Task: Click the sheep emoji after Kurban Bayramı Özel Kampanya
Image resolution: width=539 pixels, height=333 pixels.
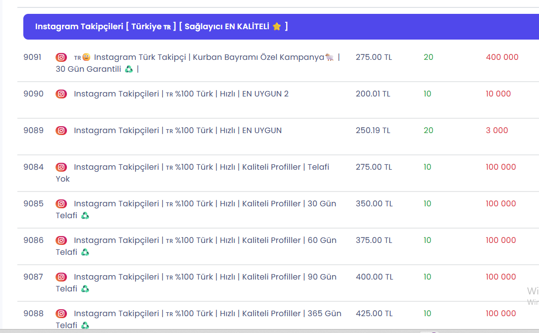Action: click(x=330, y=57)
